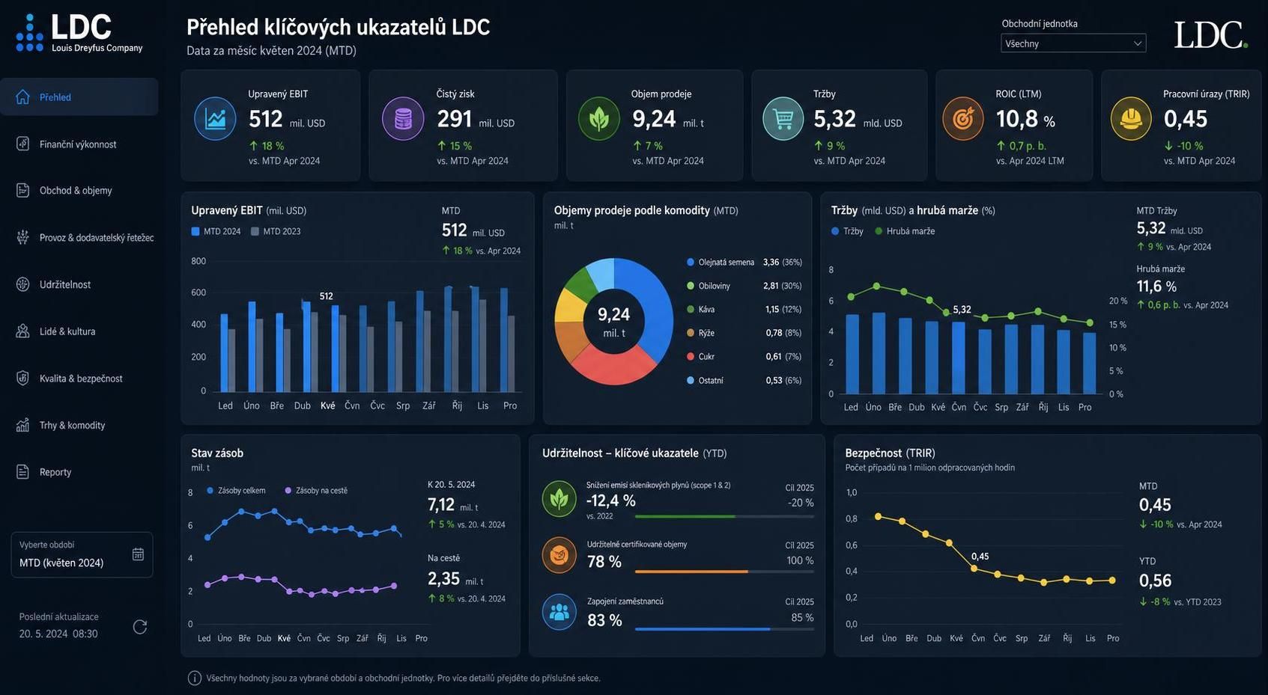The height and width of the screenshot is (695, 1268).
Task: Click the Provoz & dodavatelský řetězec icon
Action: tap(22, 237)
